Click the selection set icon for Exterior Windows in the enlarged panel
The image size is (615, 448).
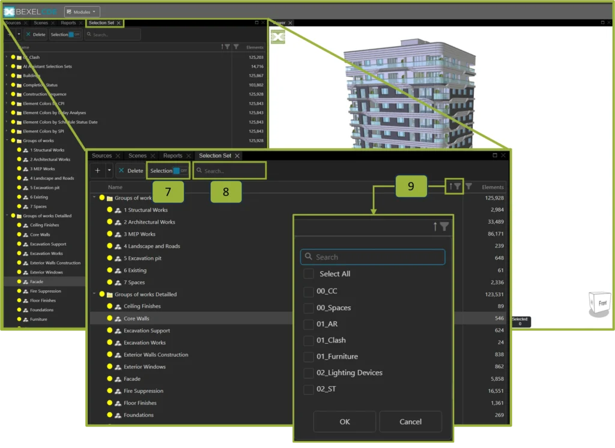118,367
